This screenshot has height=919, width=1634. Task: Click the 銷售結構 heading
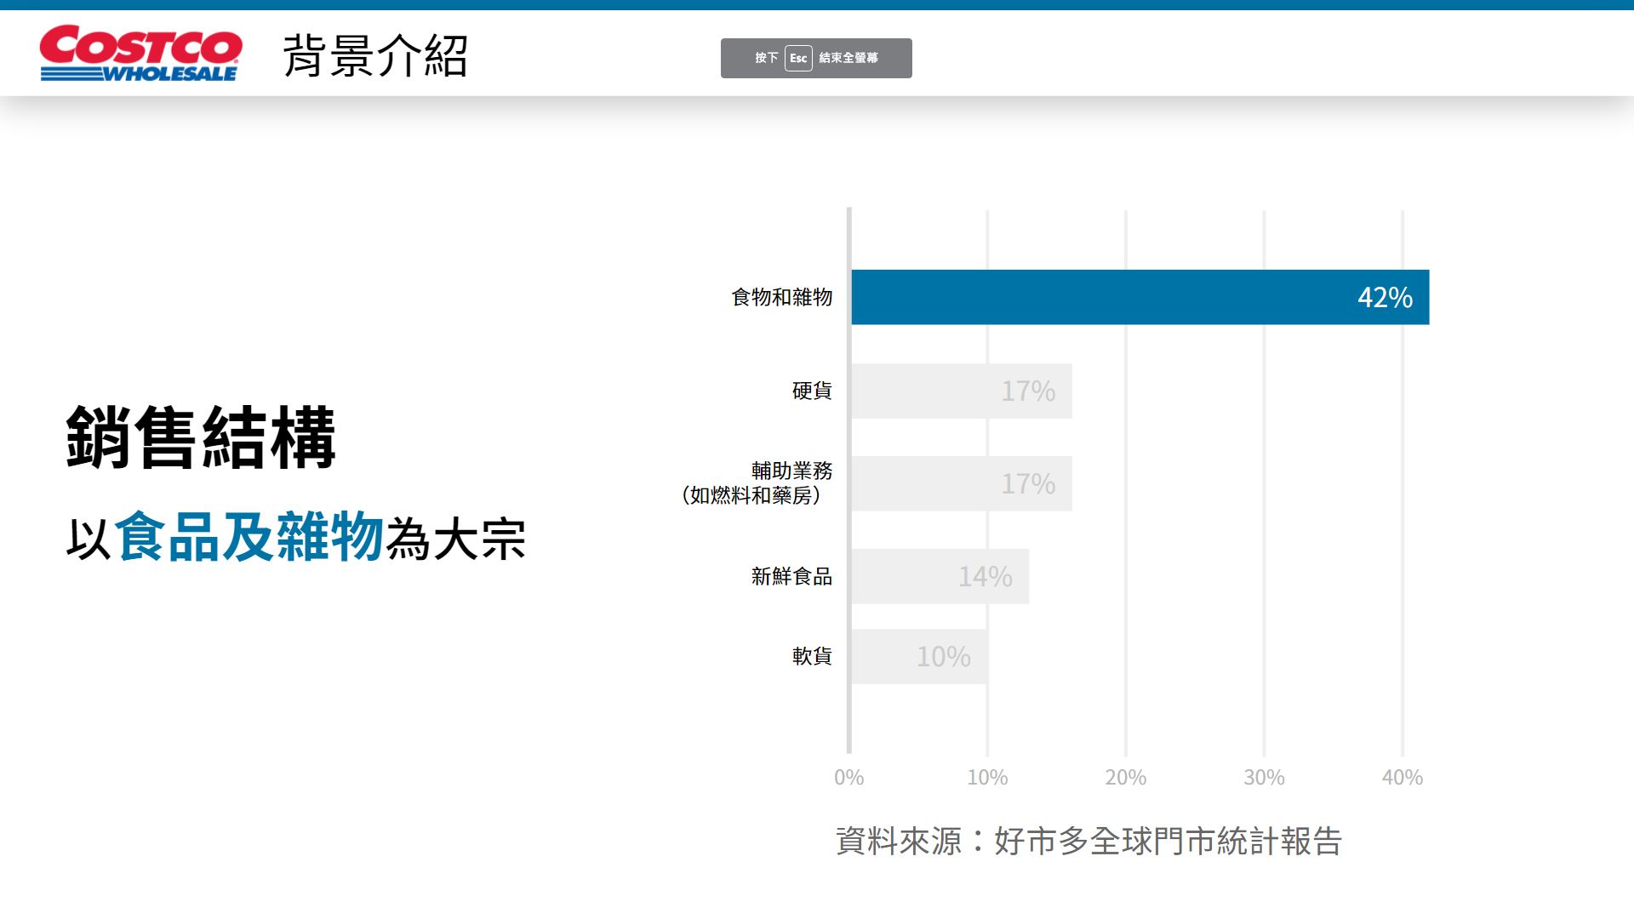tap(201, 437)
